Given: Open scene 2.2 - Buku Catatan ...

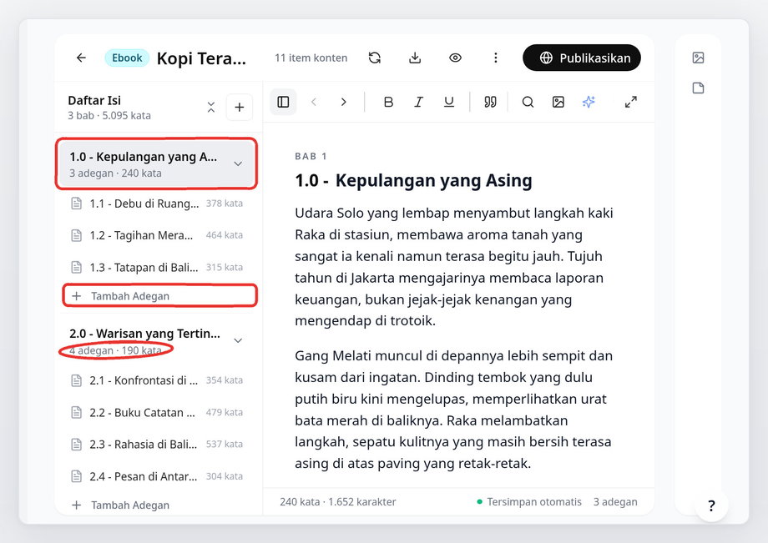Looking at the screenshot, I should [x=156, y=412].
